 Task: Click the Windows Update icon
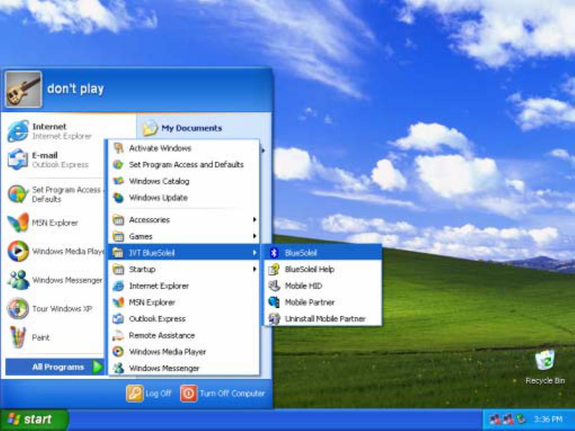point(118,197)
